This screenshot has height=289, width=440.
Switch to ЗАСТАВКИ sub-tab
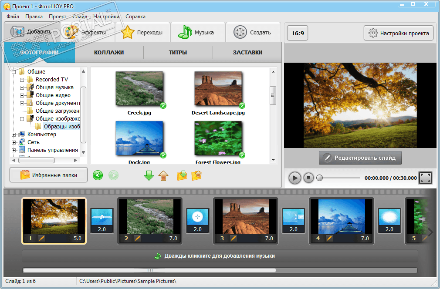(247, 52)
